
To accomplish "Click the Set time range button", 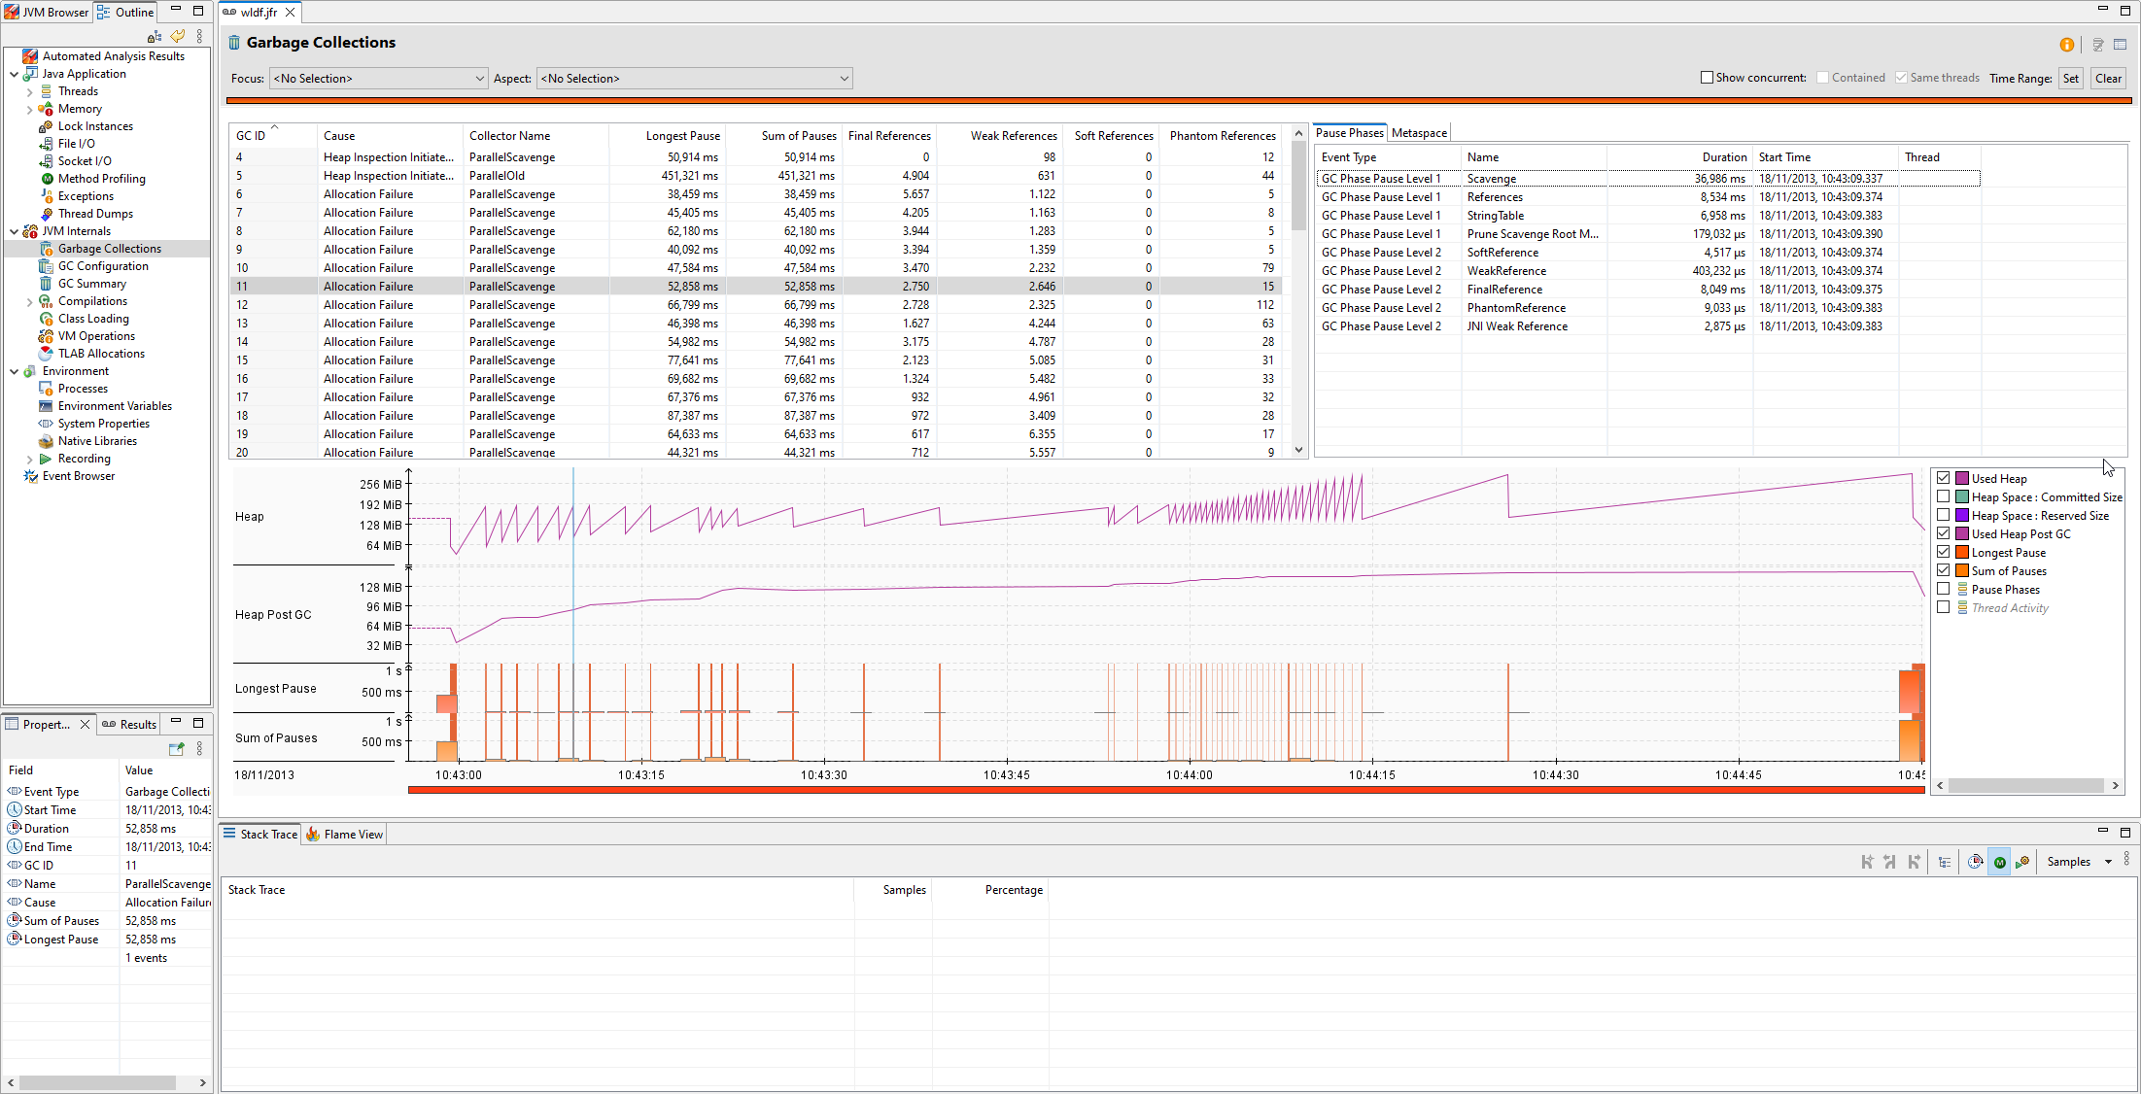I will click(x=2071, y=79).
